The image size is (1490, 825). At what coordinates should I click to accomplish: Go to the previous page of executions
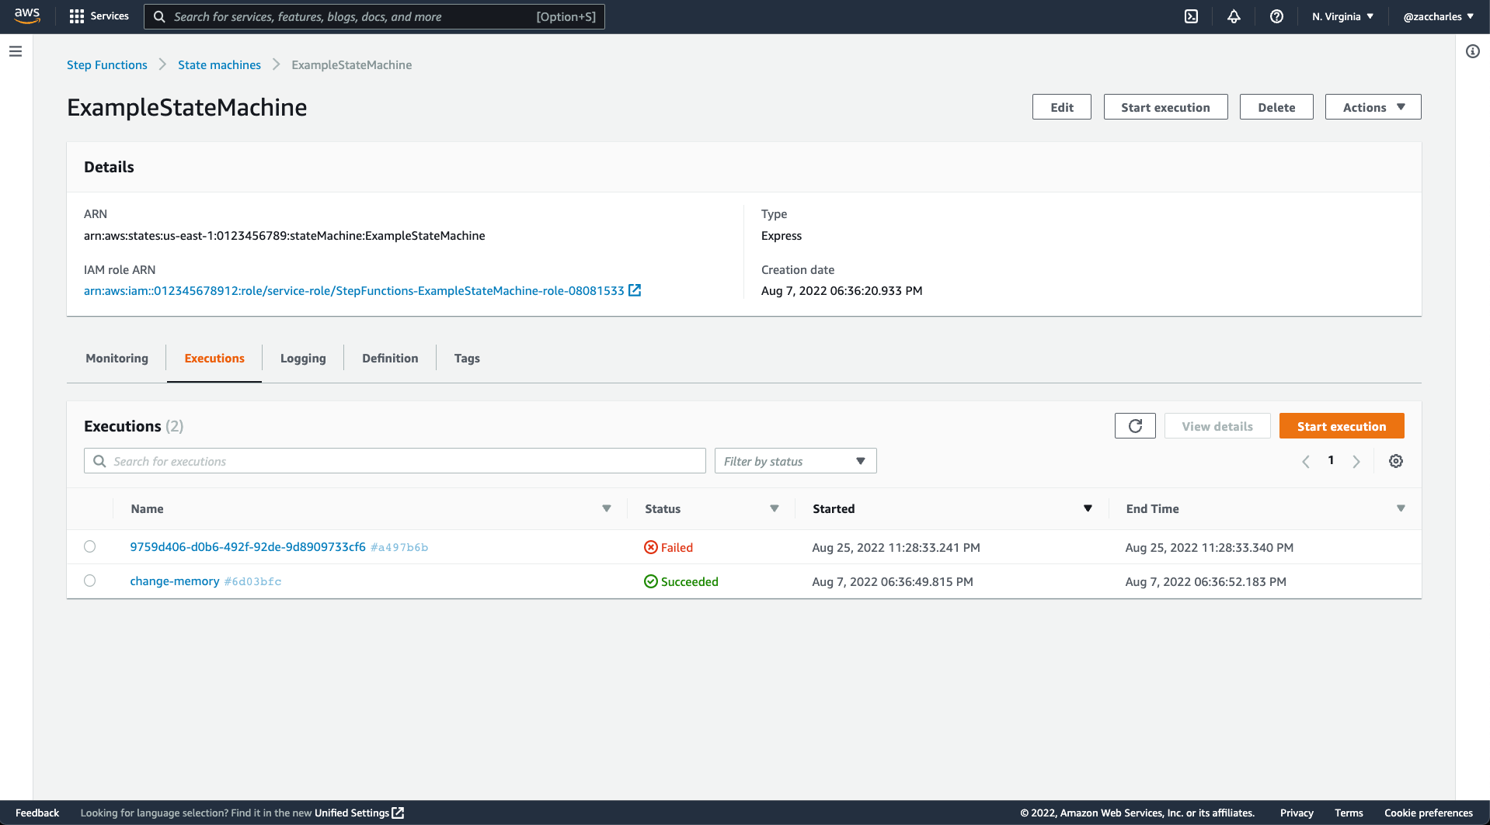click(x=1306, y=461)
